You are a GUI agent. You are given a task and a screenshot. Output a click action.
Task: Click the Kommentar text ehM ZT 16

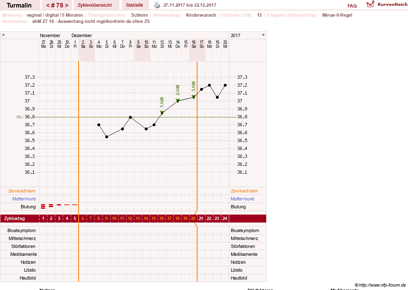pos(91,21)
